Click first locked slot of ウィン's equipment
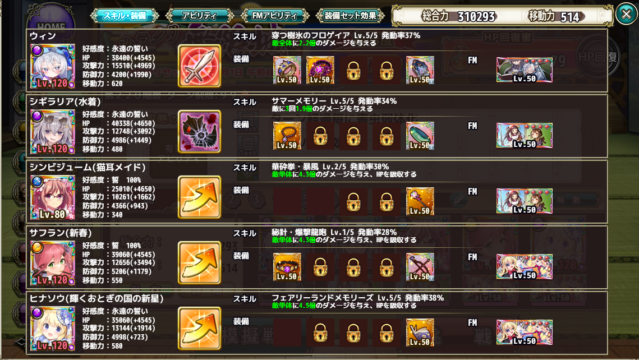 tap(353, 70)
